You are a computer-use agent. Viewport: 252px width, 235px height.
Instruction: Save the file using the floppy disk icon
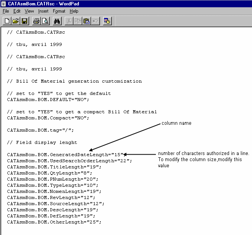click(24, 21)
